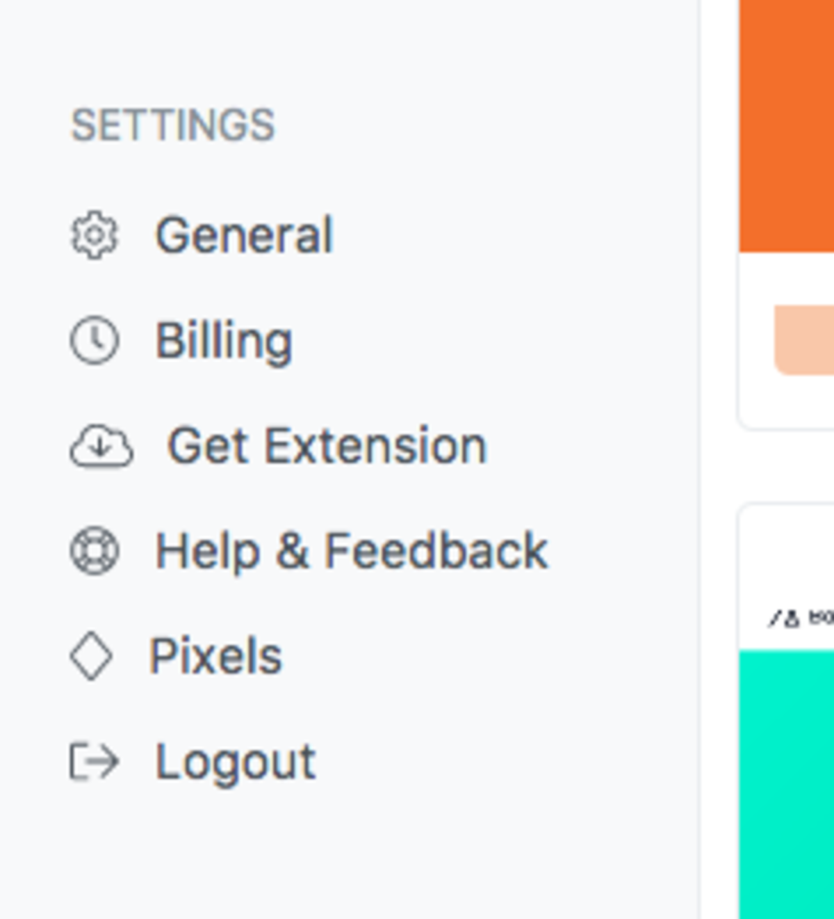
Task: Click the teal card banner
Action: tap(786, 785)
